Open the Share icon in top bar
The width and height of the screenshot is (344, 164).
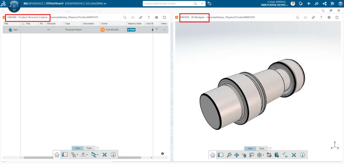click(x=316, y=4)
